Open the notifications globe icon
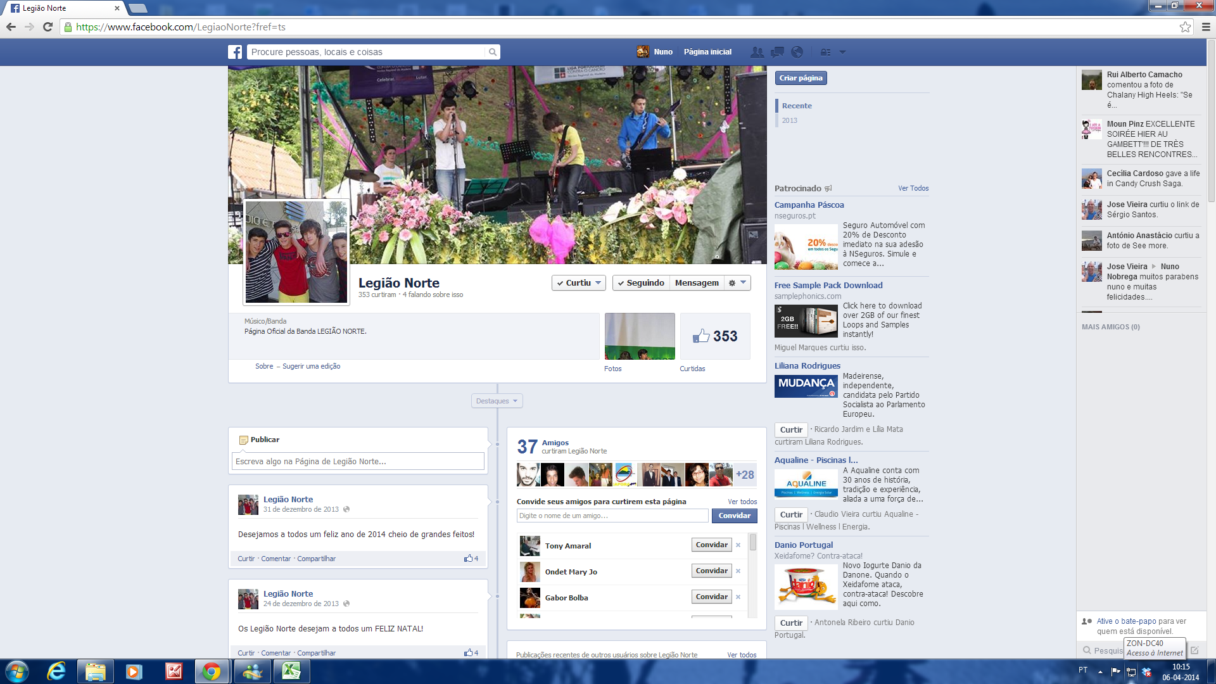The height and width of the screenshot is (684, 1216). tap(797, 52)
